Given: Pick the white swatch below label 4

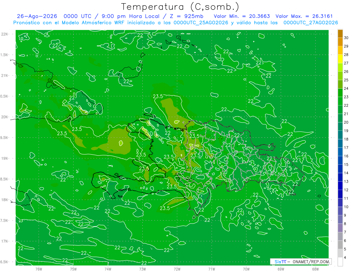Looking at the screenshot, I should pos(340,262).
